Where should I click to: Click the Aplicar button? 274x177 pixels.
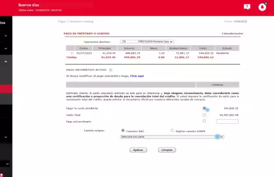138,150
